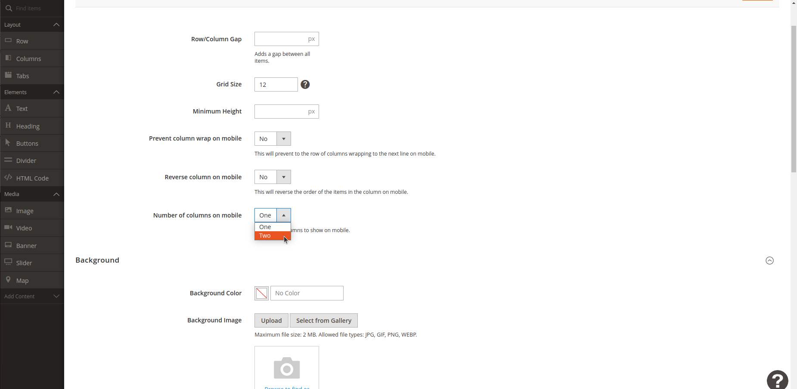Focus the Row/Column Gap input

tap(287, 39)
